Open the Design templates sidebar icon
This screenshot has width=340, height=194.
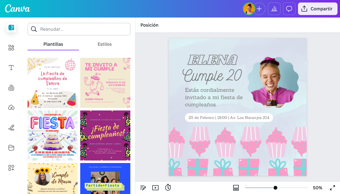[x=11, y=28]
